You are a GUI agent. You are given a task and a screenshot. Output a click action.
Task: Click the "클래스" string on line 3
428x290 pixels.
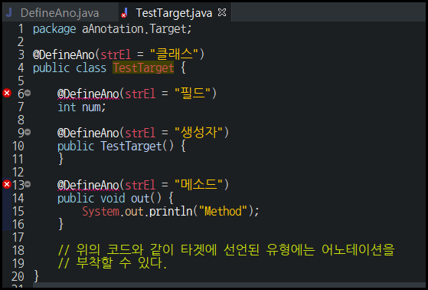[x=174, y=54]
